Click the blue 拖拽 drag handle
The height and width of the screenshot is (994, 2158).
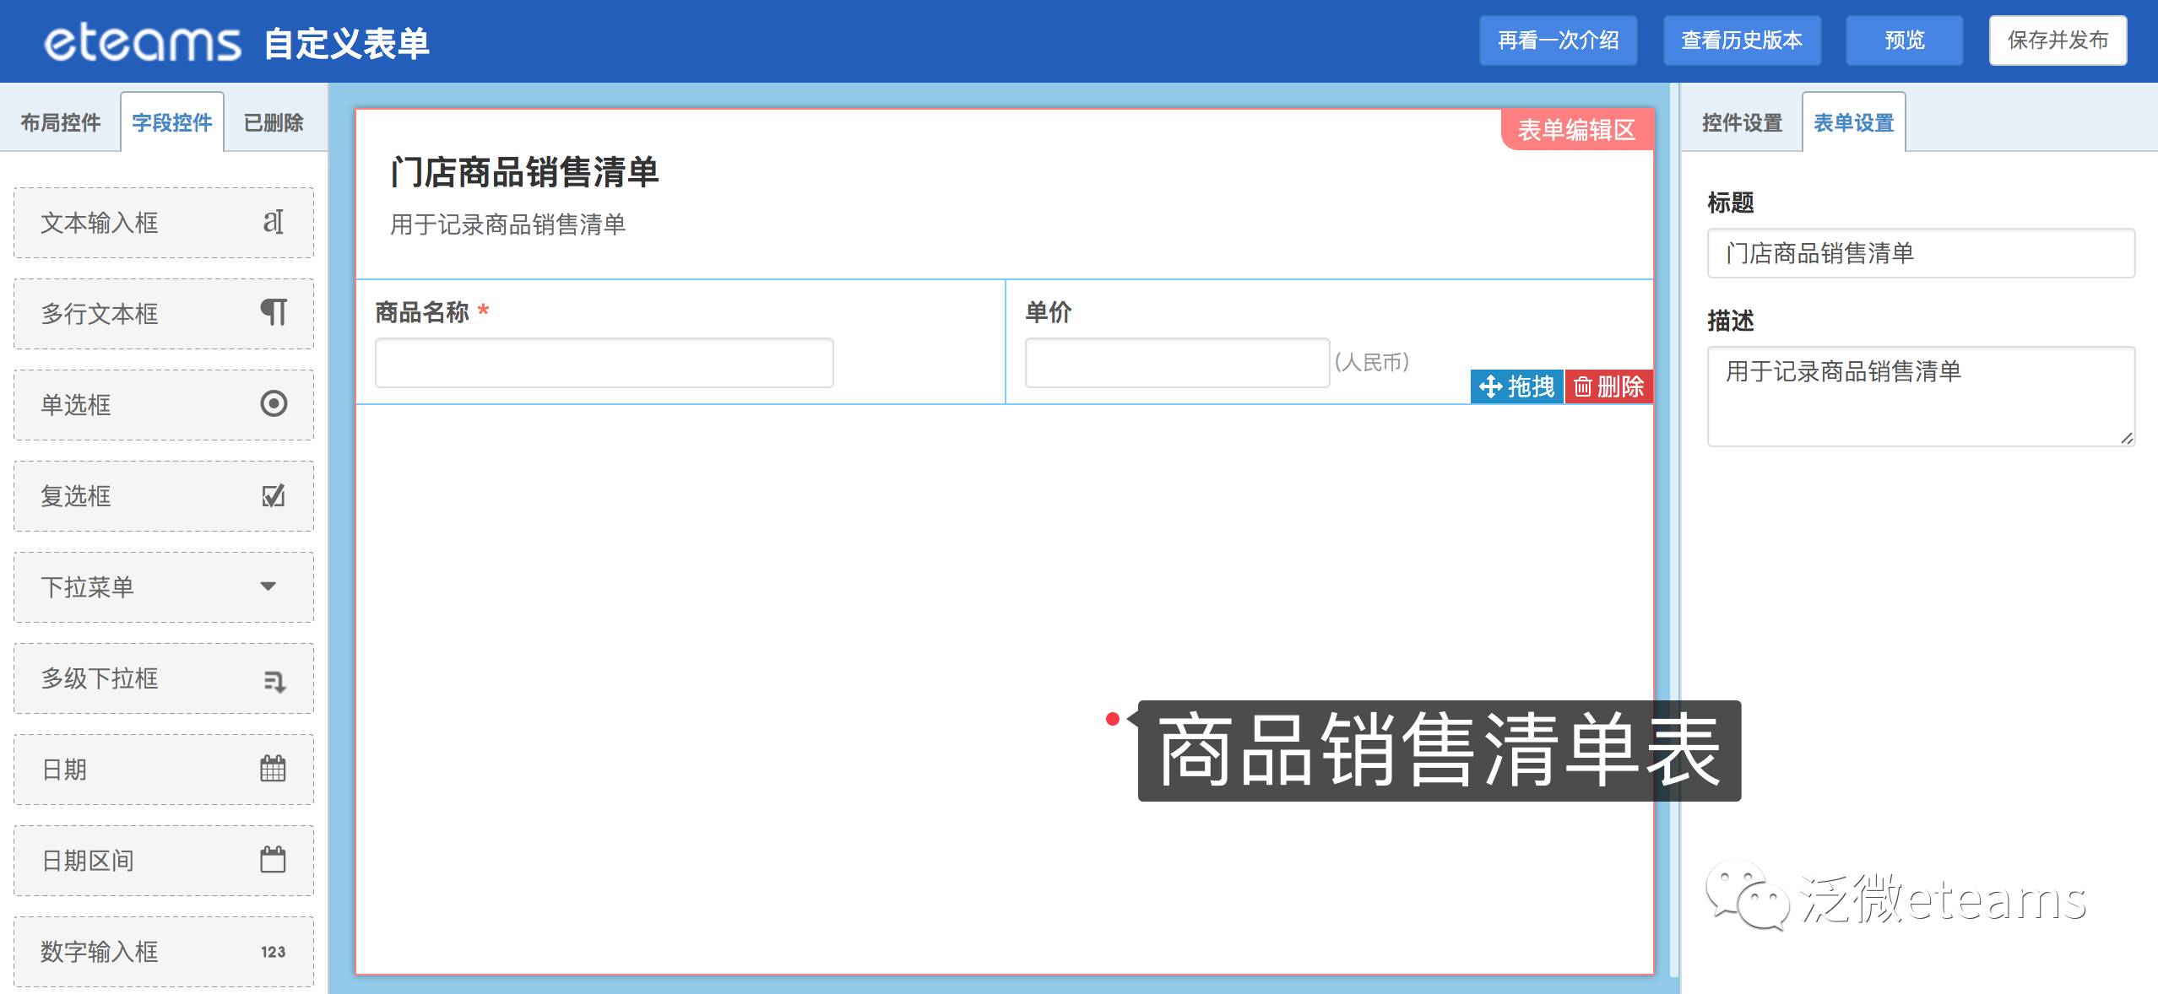point(1516,386)
